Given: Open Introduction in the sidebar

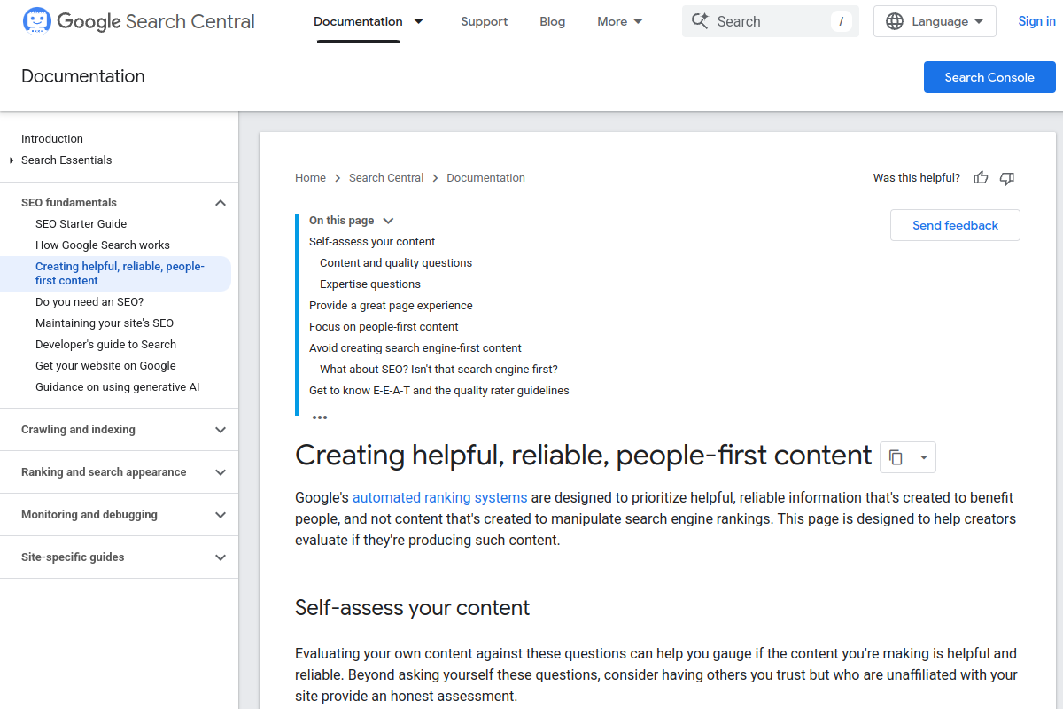Looking at the screenshot, I should point(52,139).
